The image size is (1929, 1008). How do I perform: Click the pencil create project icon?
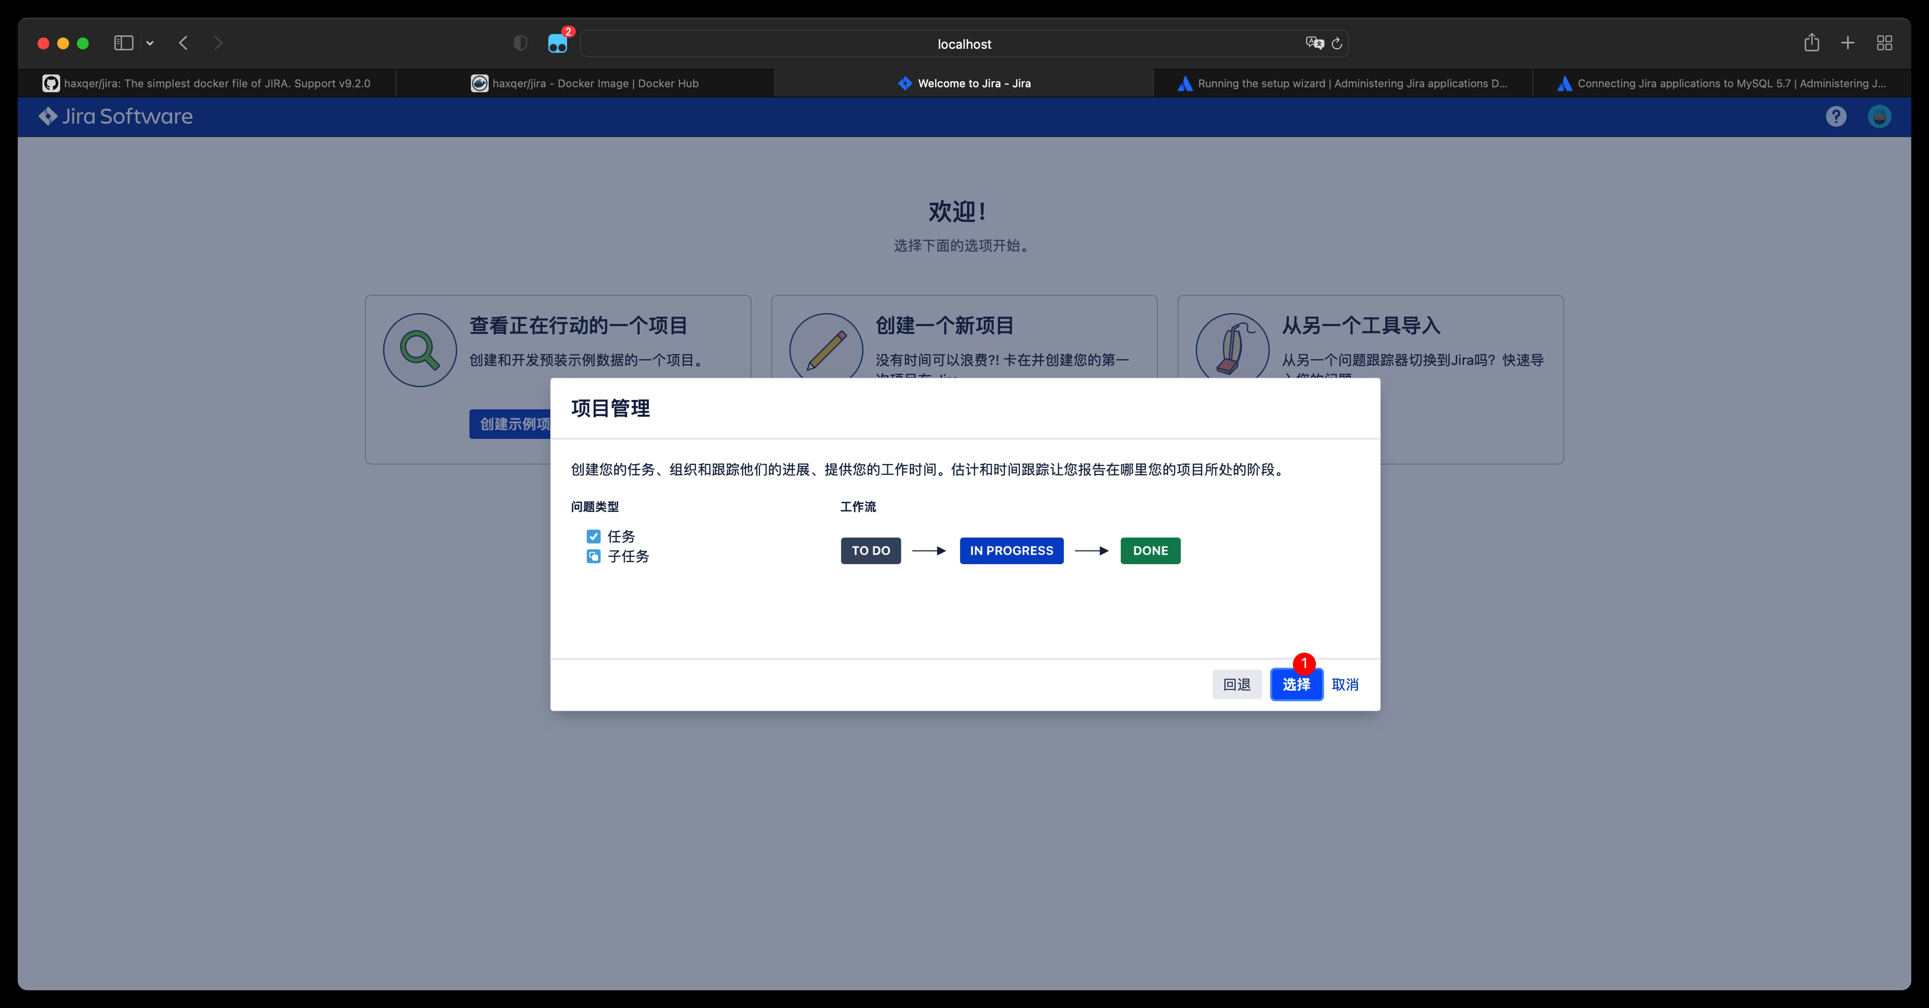[826, 346]
